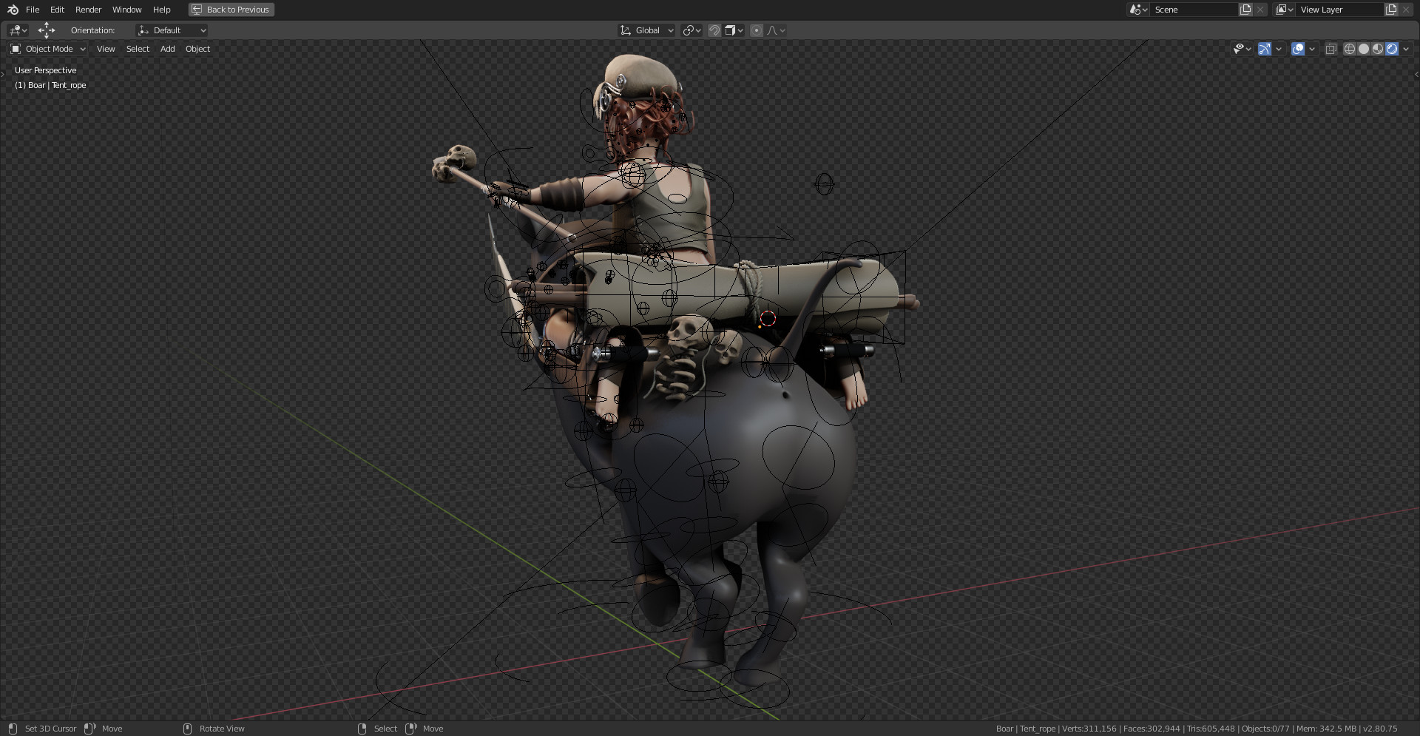Image resolution: width=1420 pixels, height=736 pixels.
Task: Remove the current View Layer
Action: click(1406, 10)
